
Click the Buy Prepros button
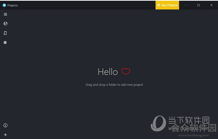[167, 5]
